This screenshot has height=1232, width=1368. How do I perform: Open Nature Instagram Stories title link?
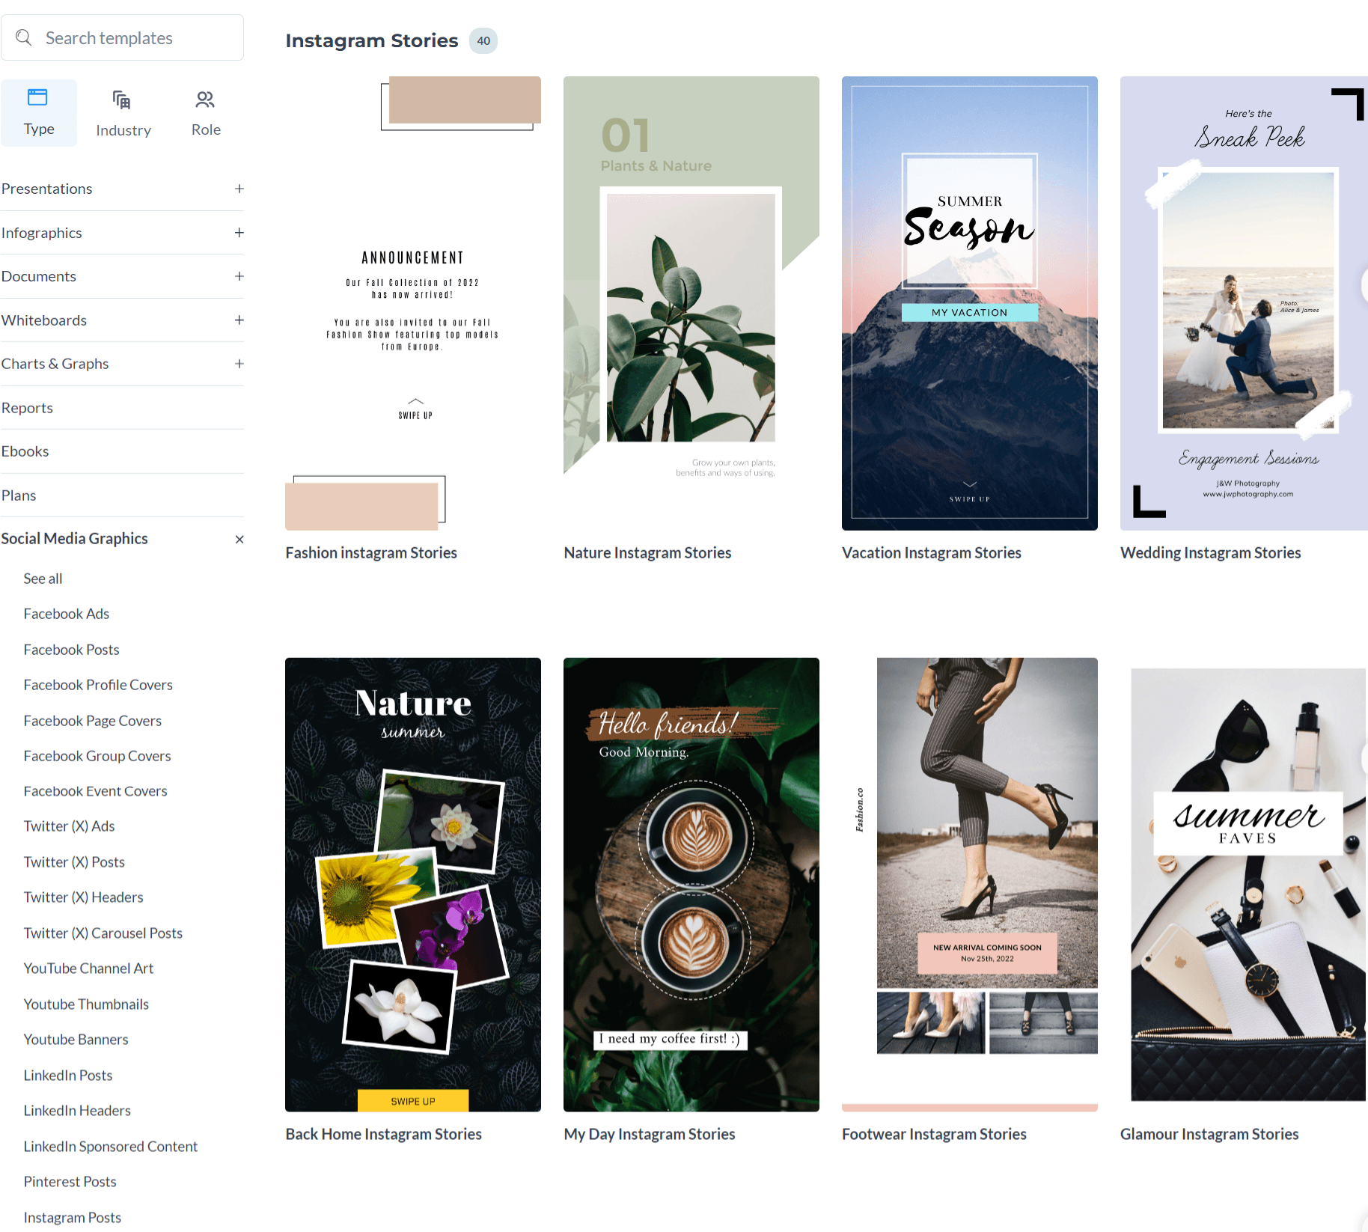[647, 553]
